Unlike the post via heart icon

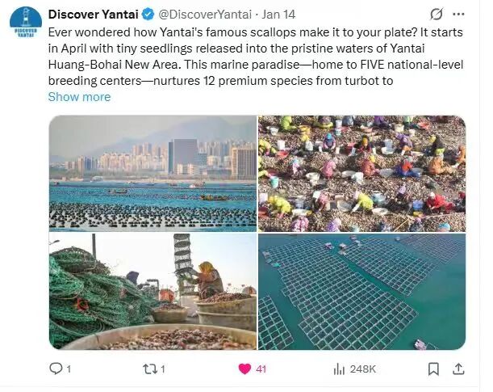pyautogui.click(x=244, y=369)
